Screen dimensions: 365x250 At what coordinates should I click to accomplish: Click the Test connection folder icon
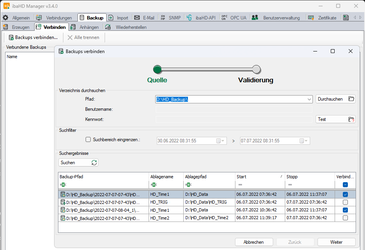351,119
